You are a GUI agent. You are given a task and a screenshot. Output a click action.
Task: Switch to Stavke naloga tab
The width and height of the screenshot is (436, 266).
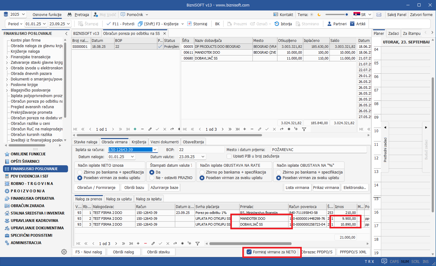point(86,142)
